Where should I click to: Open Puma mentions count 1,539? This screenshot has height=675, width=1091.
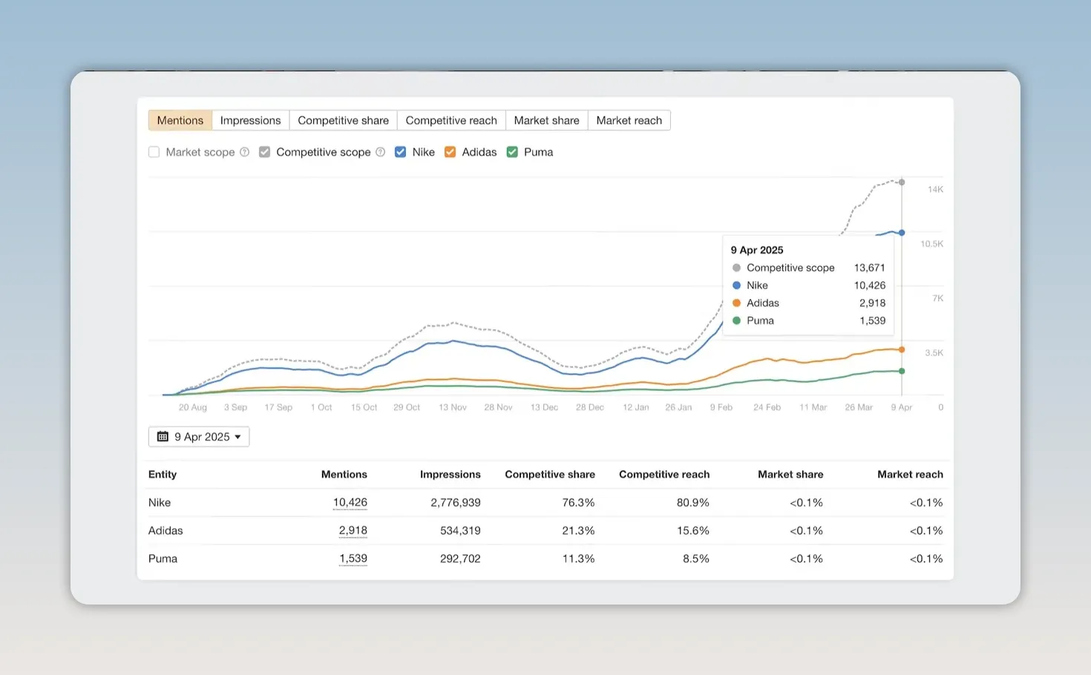click(x=353, y=559)
